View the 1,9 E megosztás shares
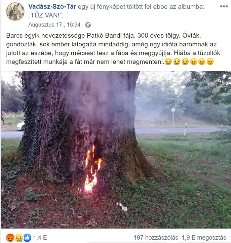This screenshot has height=243, width=231. [x=204, y=238]
